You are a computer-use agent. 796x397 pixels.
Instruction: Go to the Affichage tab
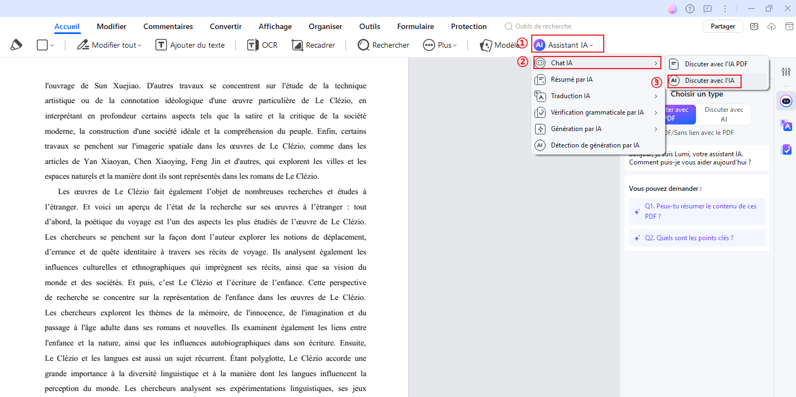pyautogui.click(x=275, y=26)
